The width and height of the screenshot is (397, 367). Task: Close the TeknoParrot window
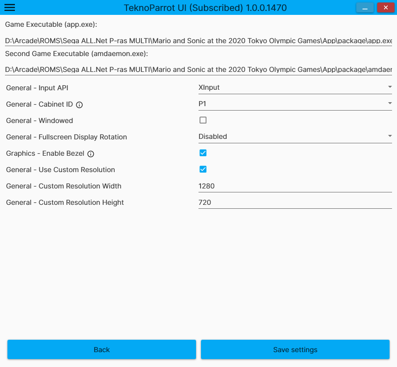pyautogui.click(x=386, y=8)
